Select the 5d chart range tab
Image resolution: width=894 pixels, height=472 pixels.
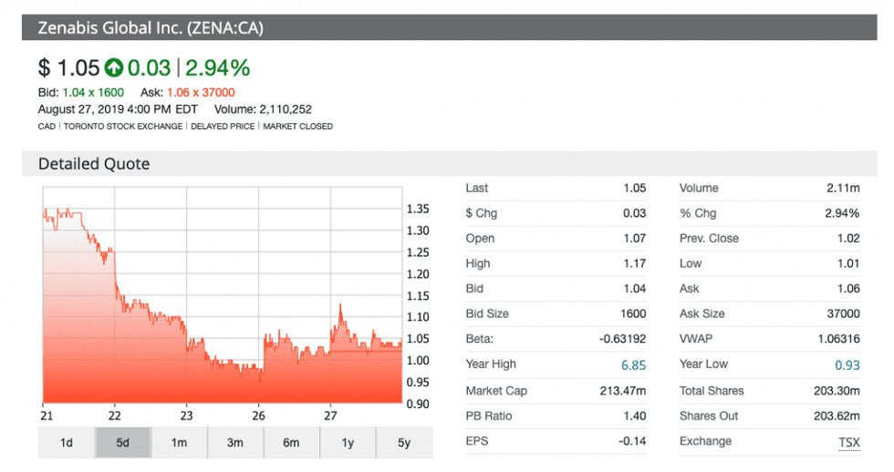pyautogui.click(x=123, y=443)
